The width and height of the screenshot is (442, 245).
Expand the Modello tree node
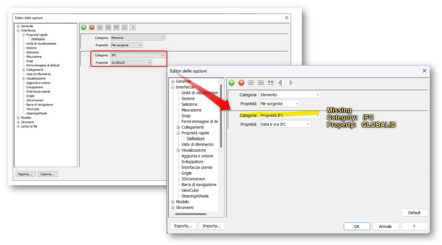tap(173, 202)
